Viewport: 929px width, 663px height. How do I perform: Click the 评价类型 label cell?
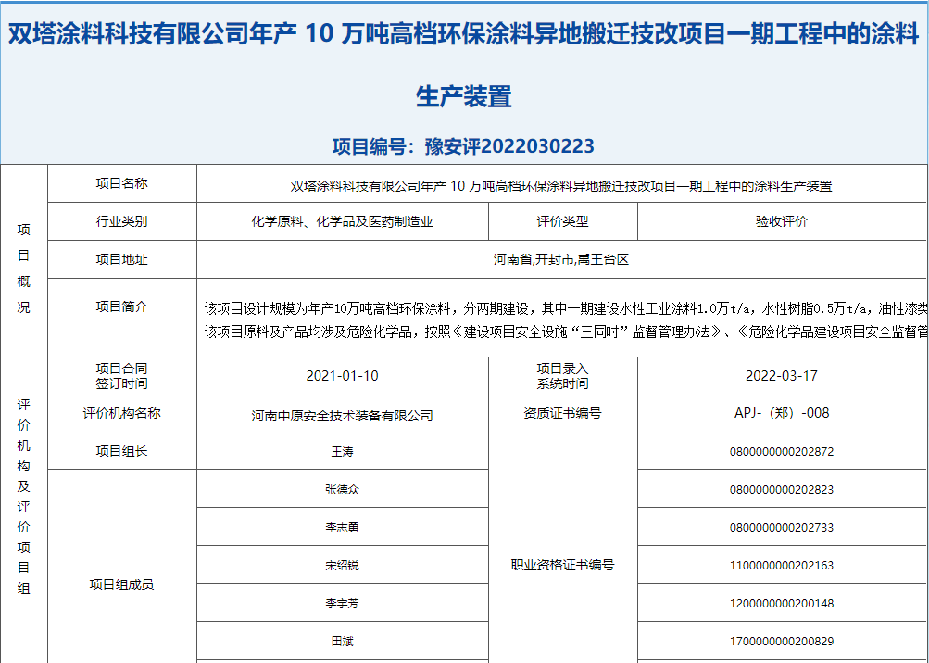(x=563, y=221)
